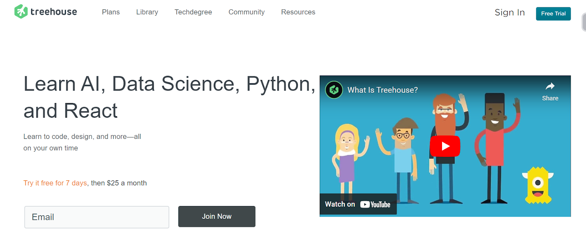The image size is (586, 239).
Task: Open the Resources menu item
Action: [x=298, y=12]
